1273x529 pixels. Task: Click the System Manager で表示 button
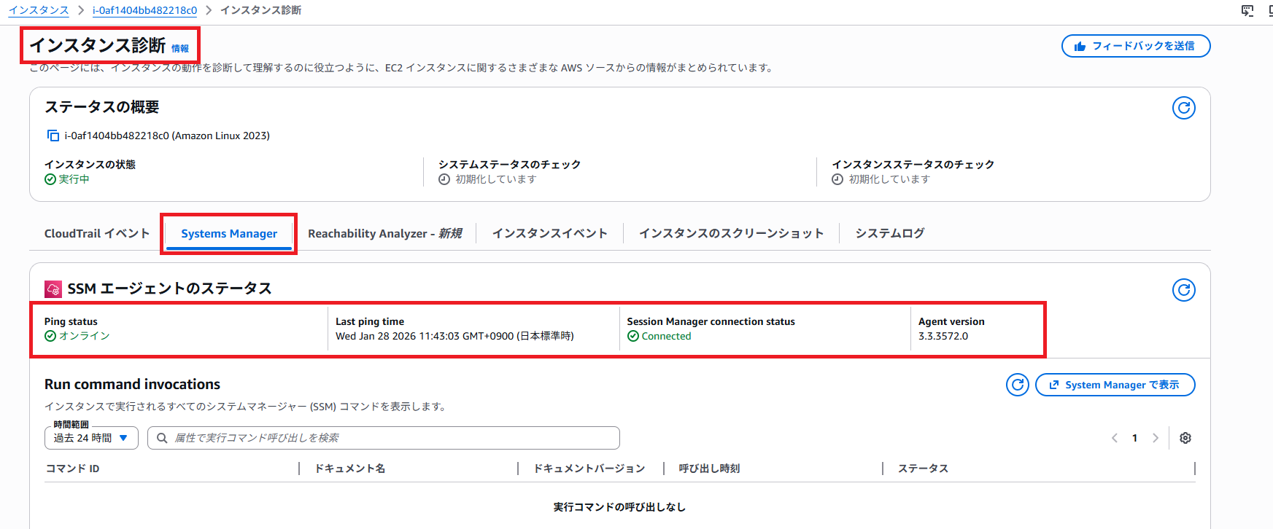point(1115,385)
